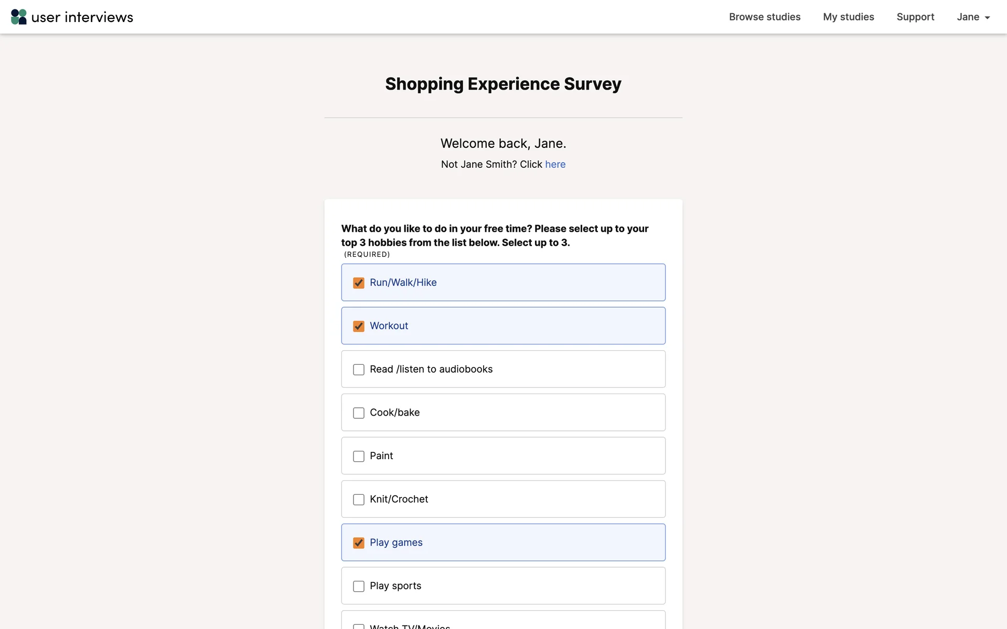
Task: Click the Play sports option label
Action: click(395, 585)
